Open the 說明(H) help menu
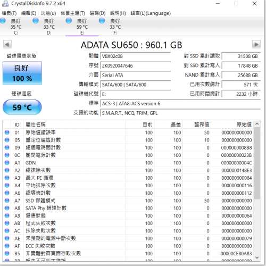Image resolution: width=266 pixels, height=266 pixels. (x=118, y=13)
